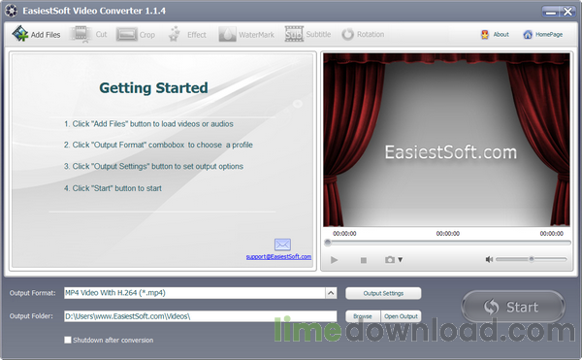582x360 pixels.
Task: Mute audio with the speaker icon
Action: coord(489,259)
